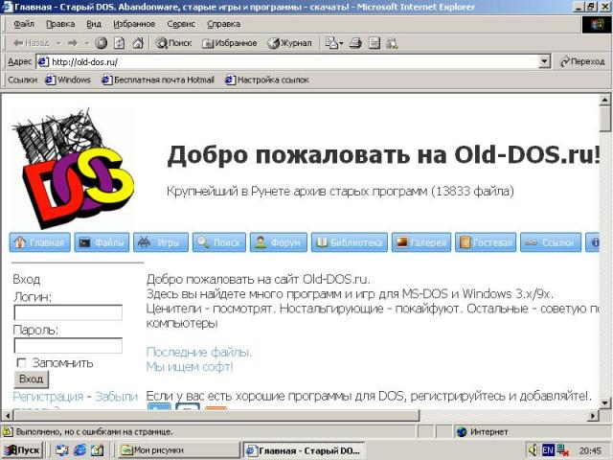Image resolution: width=613 pixels, height=460 pixels.
Task: Open the Забыли password link
Action: pos(117,397)
